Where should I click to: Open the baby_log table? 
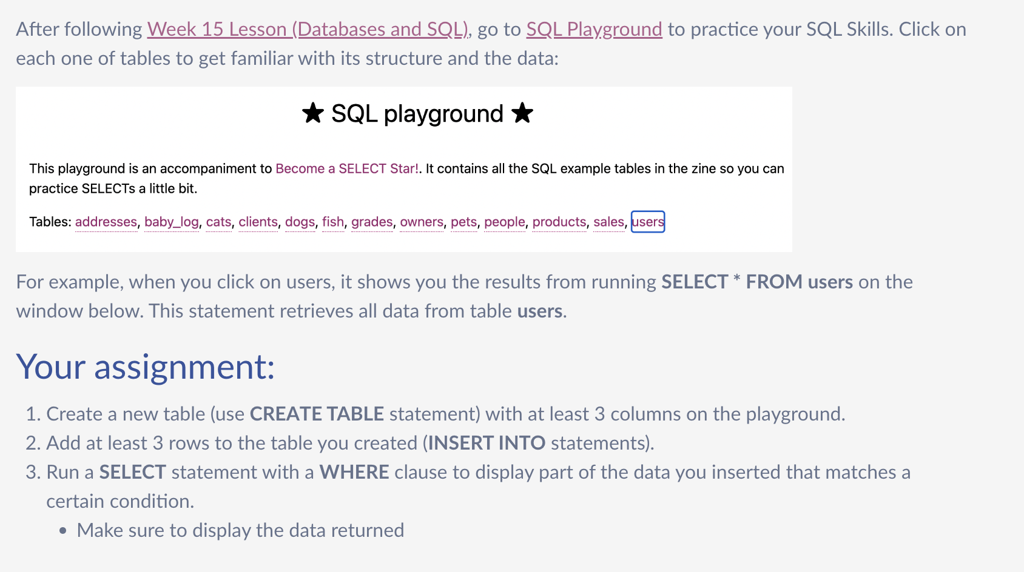pos(172,222)
